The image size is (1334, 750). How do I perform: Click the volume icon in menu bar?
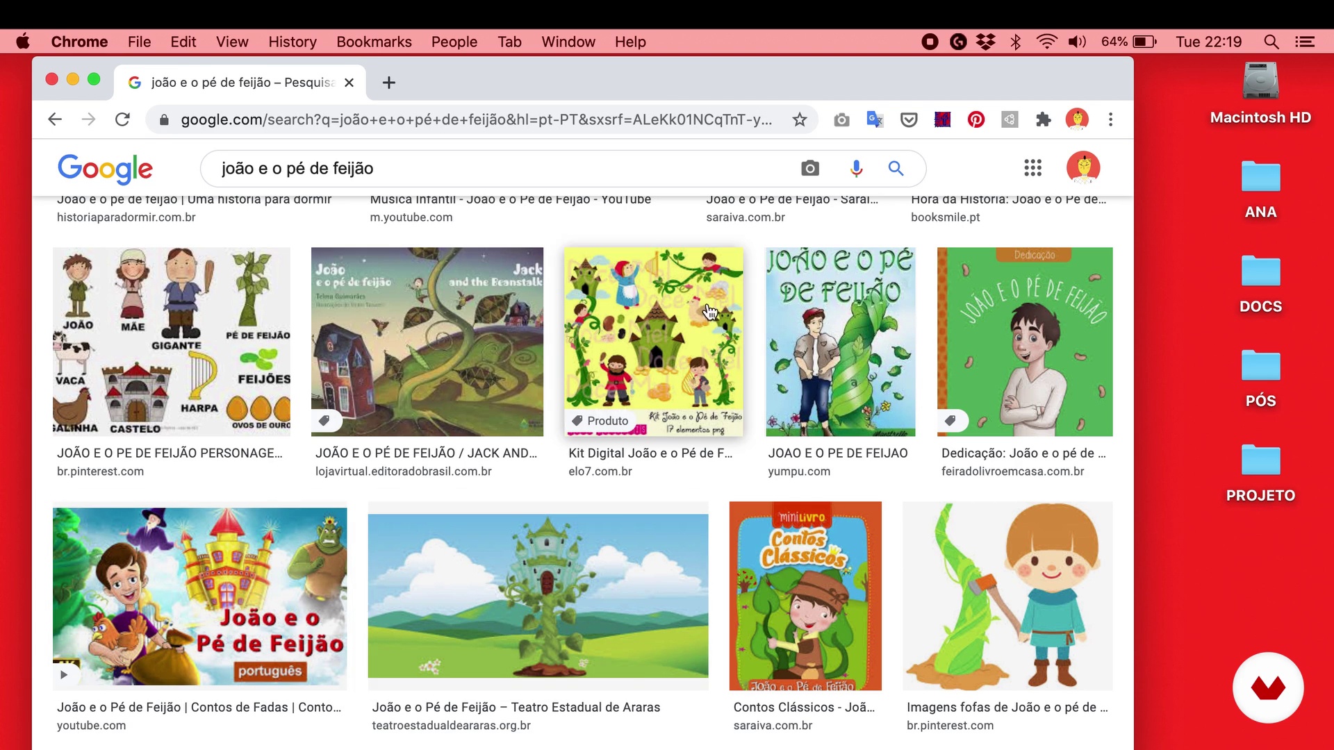[x=1077, y=42]
